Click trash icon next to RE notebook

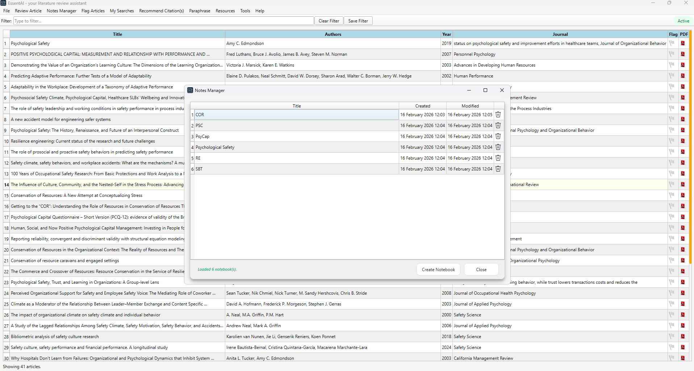pos(498,158)
